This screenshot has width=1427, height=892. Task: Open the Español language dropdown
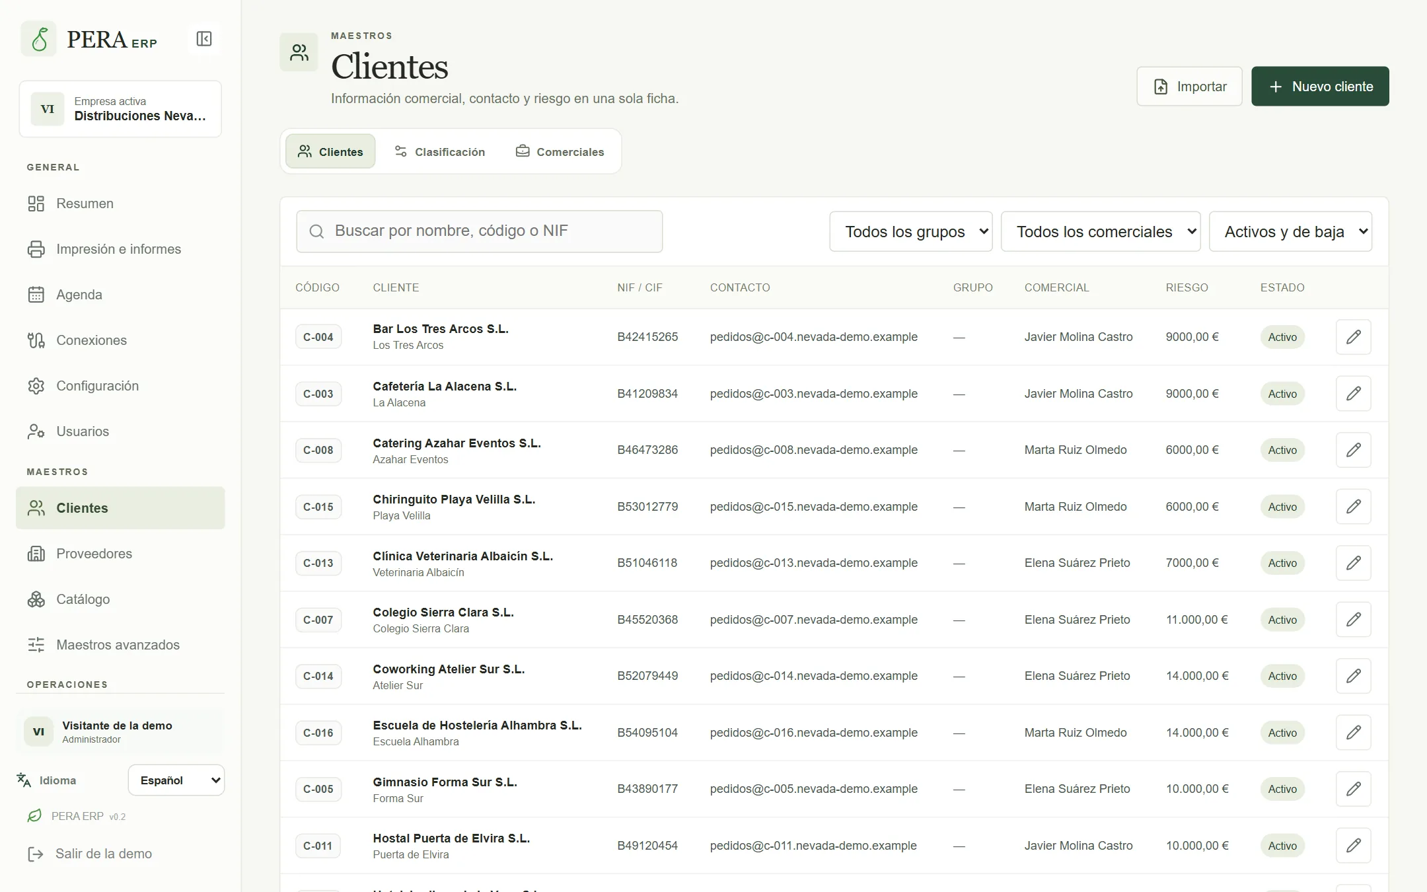[x=176, y=780]
